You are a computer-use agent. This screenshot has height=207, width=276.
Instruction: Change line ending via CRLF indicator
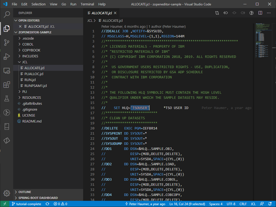[243, 204]
